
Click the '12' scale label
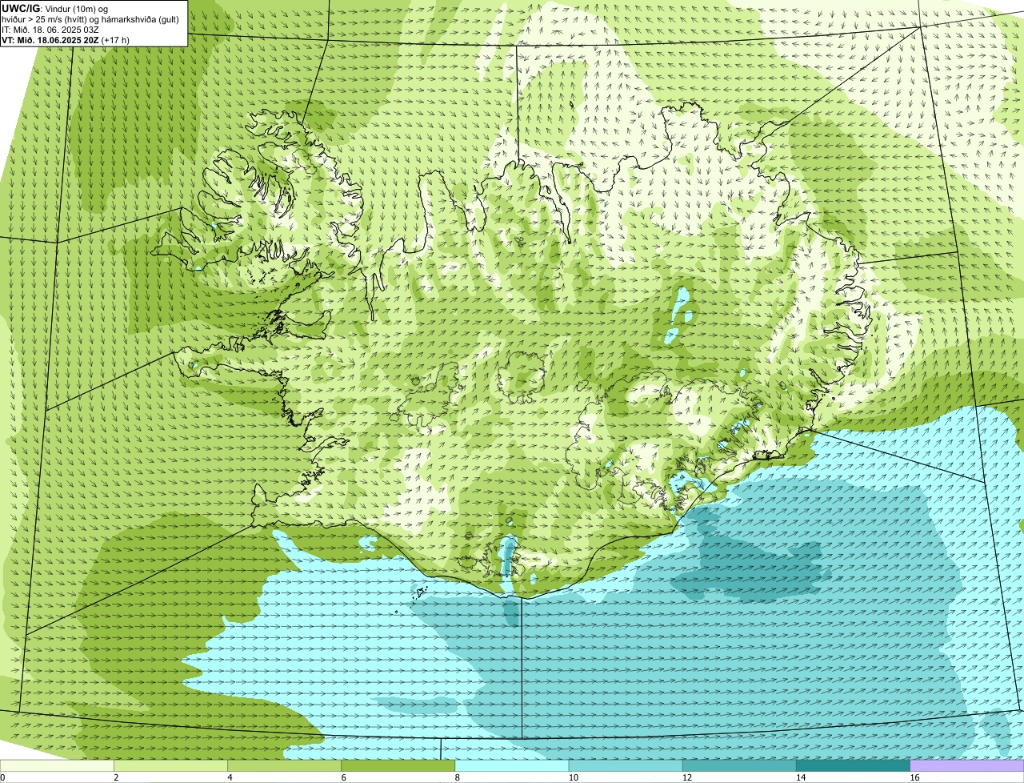pos(686,777)
